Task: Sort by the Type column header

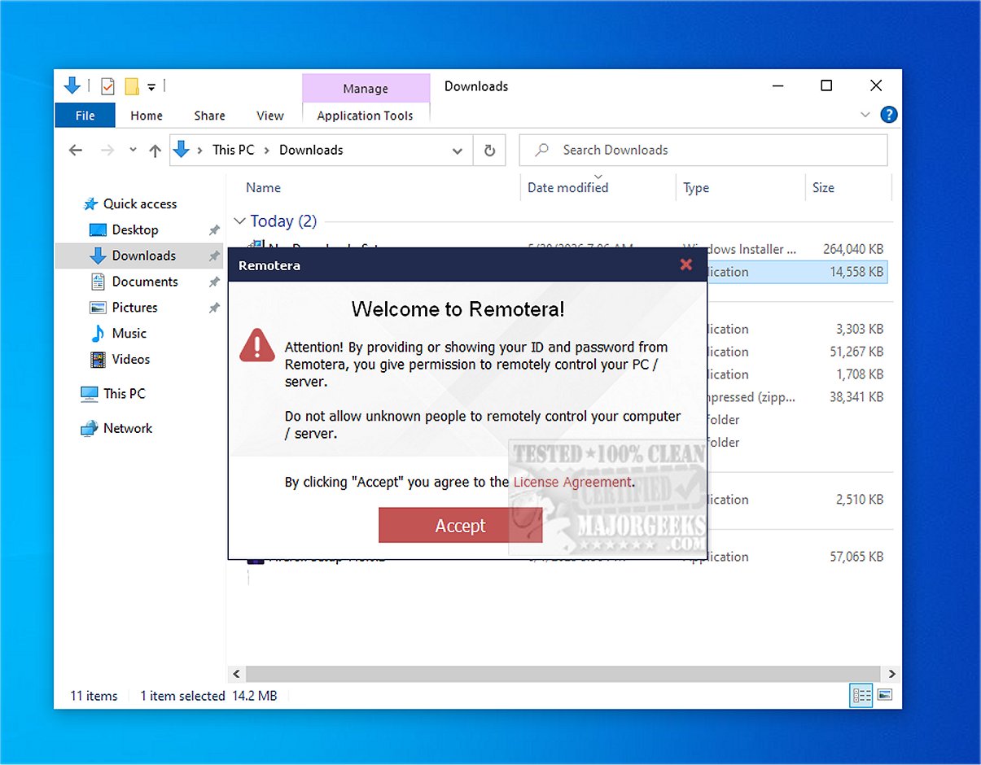Action: 696,188
